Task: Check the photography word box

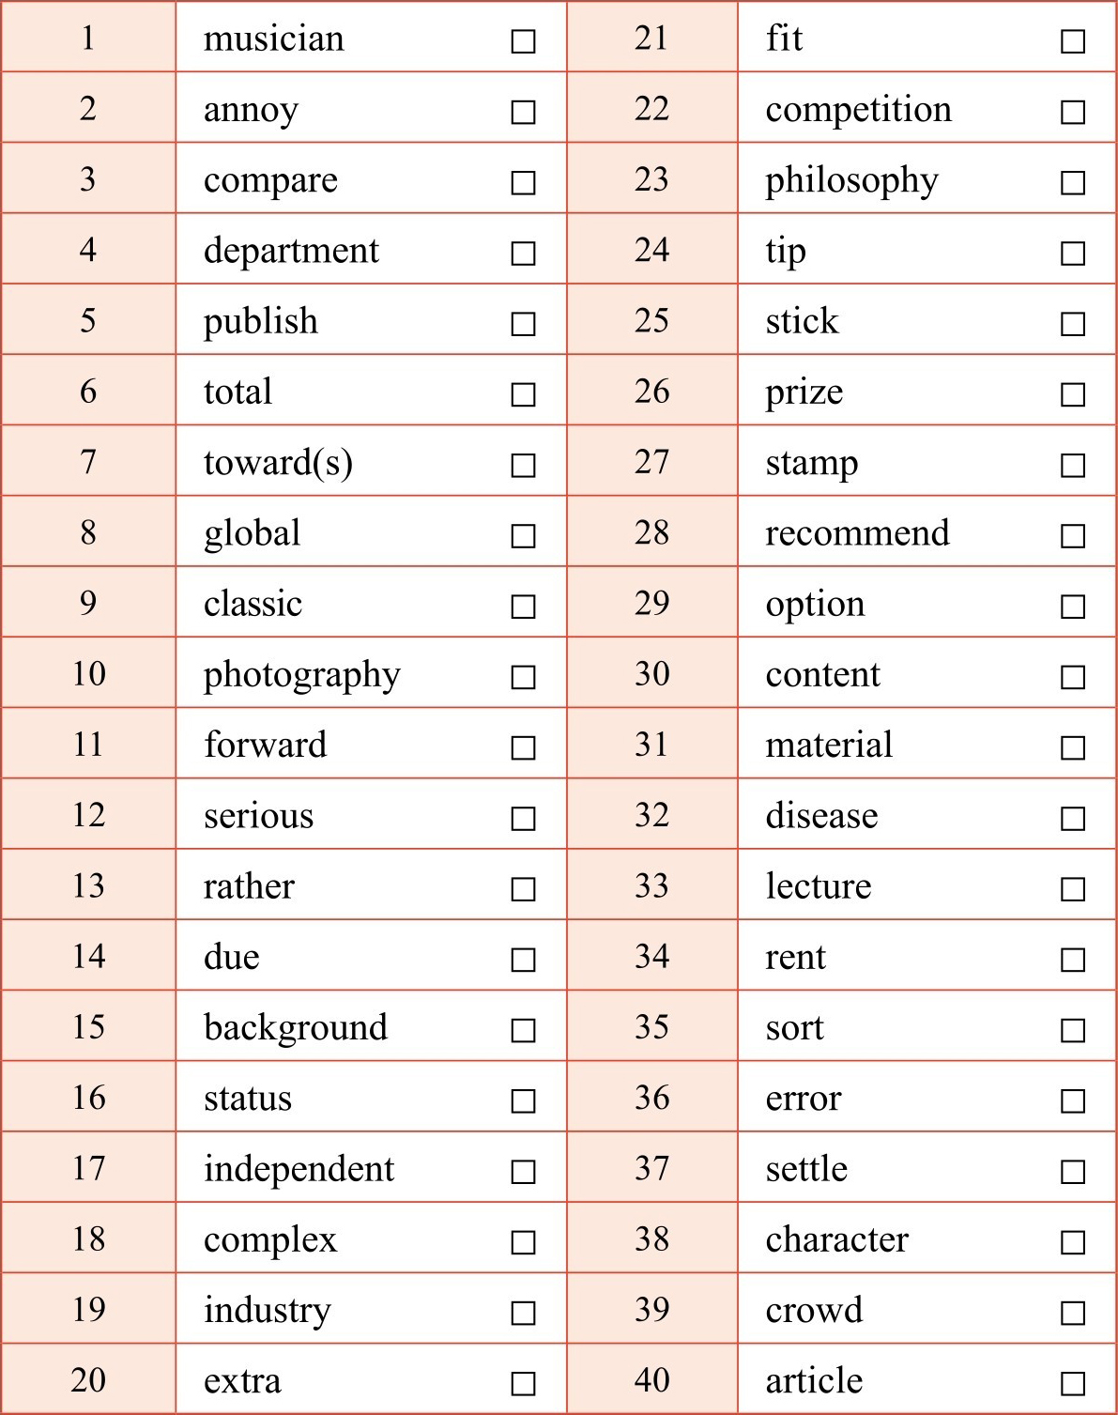Action: point(523,677)
